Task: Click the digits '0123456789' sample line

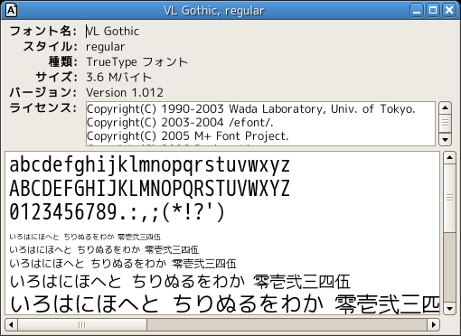Action: (118, 212)
